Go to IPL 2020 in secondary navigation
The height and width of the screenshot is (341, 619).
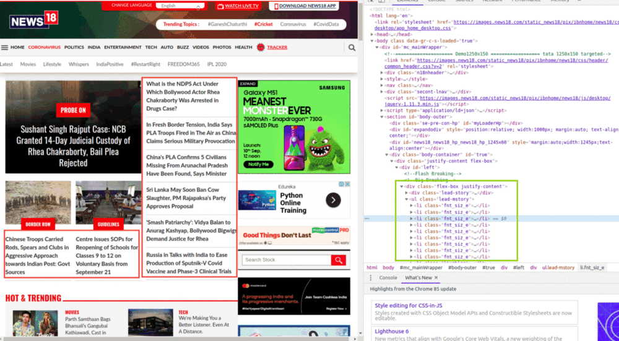pyautogui.click(x=217, y=64)
